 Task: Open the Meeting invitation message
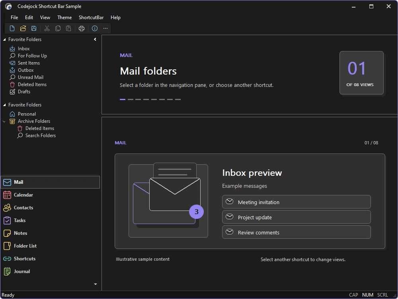coord(296,202)
